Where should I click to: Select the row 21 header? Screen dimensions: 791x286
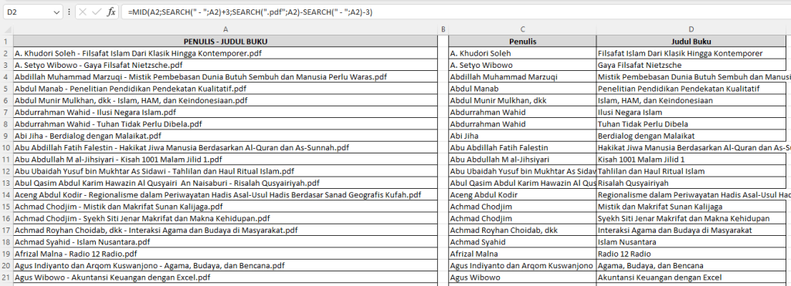6,278
